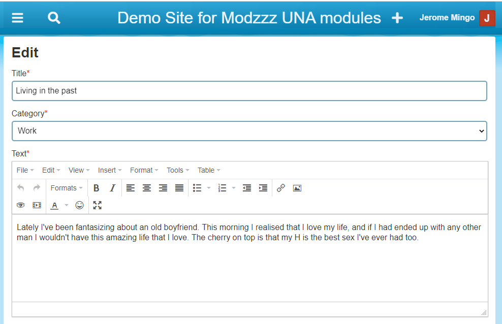Toggle bold formatting

click(97, 188)
